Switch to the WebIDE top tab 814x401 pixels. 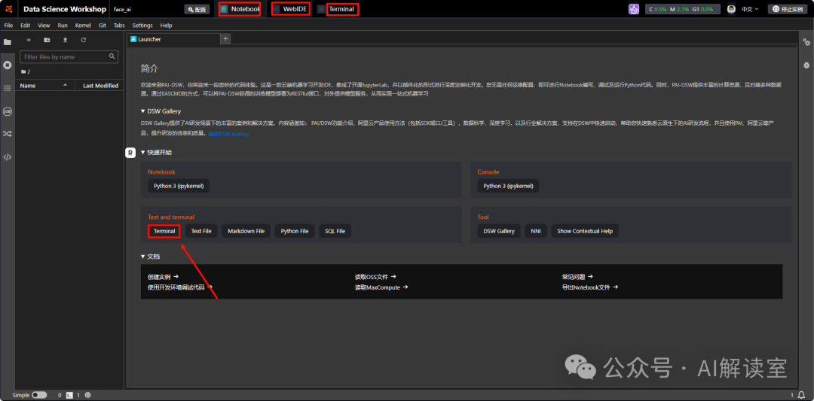pos(291,9)
